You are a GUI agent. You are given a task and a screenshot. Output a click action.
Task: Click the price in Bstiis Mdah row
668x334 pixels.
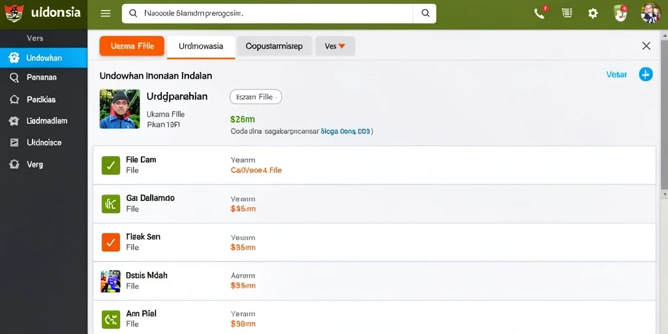[243, 286]
